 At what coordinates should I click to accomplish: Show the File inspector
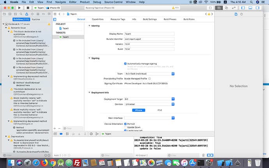coord(236,14)
